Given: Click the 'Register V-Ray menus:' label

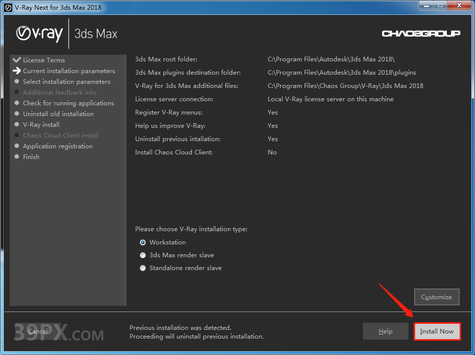Looking at the screenshot, I should point(169,113).
